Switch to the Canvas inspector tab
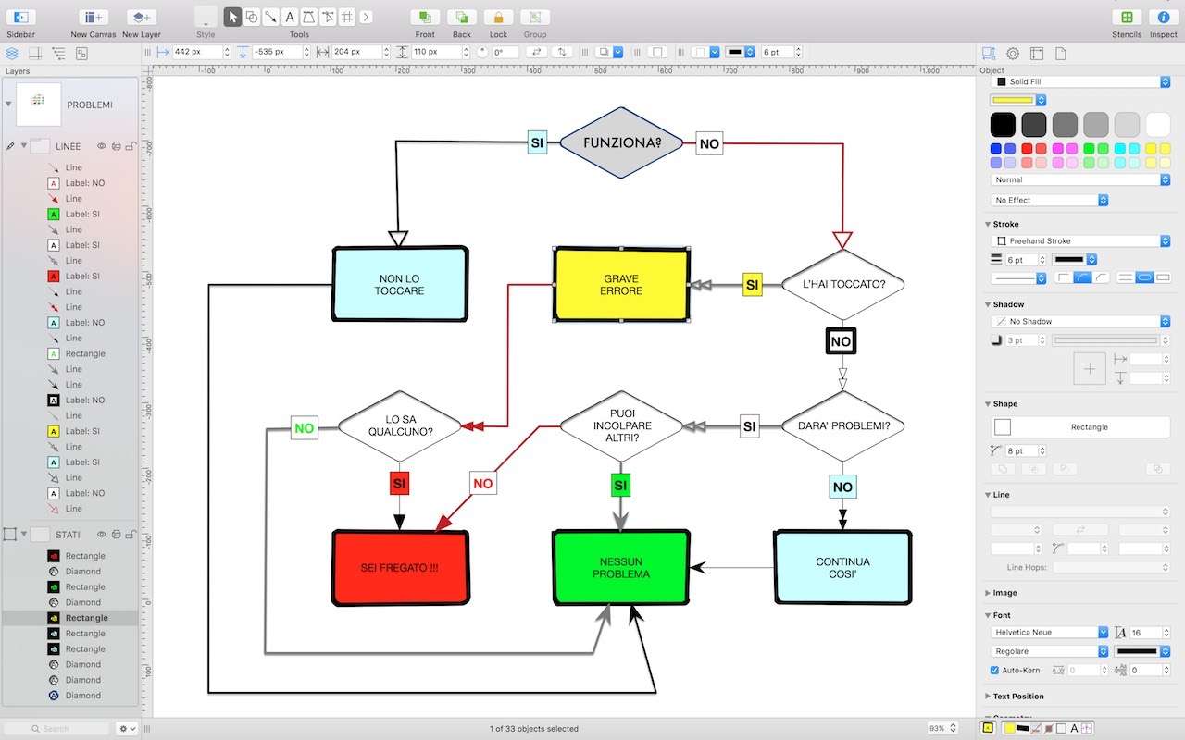1185x740 pixels. click(1037, 54)
